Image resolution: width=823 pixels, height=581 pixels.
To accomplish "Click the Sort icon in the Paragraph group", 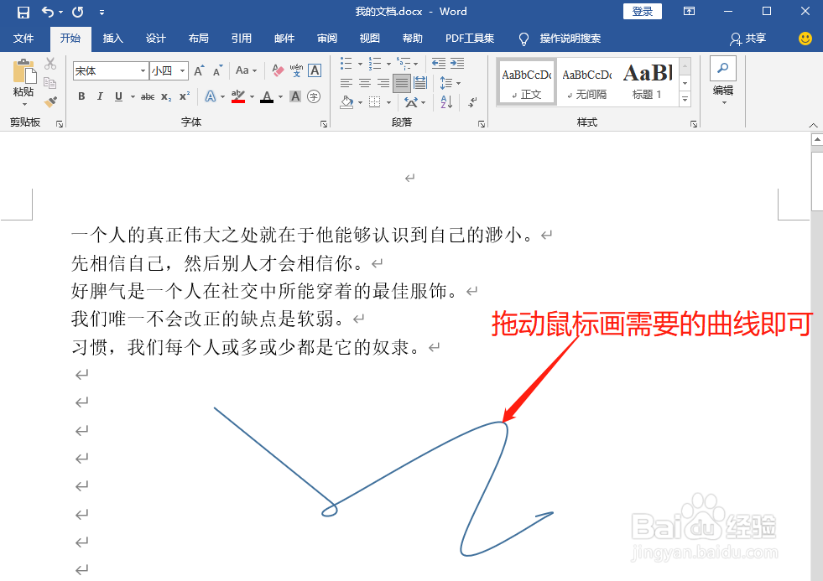I will (445, 101).
